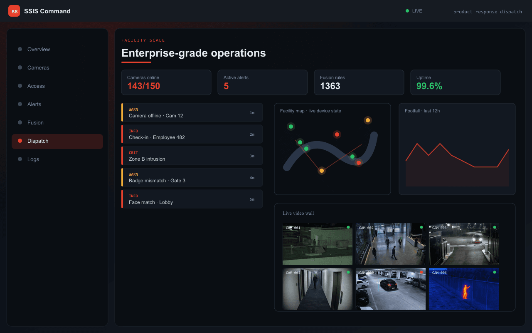Select the active Dispatch menu item
This screenshot has height=333, width=532.
point(57,141)
